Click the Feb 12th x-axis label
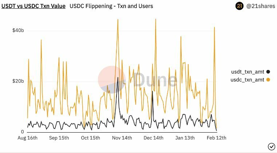This screenshot has height=153, width=277. (216, 138)
